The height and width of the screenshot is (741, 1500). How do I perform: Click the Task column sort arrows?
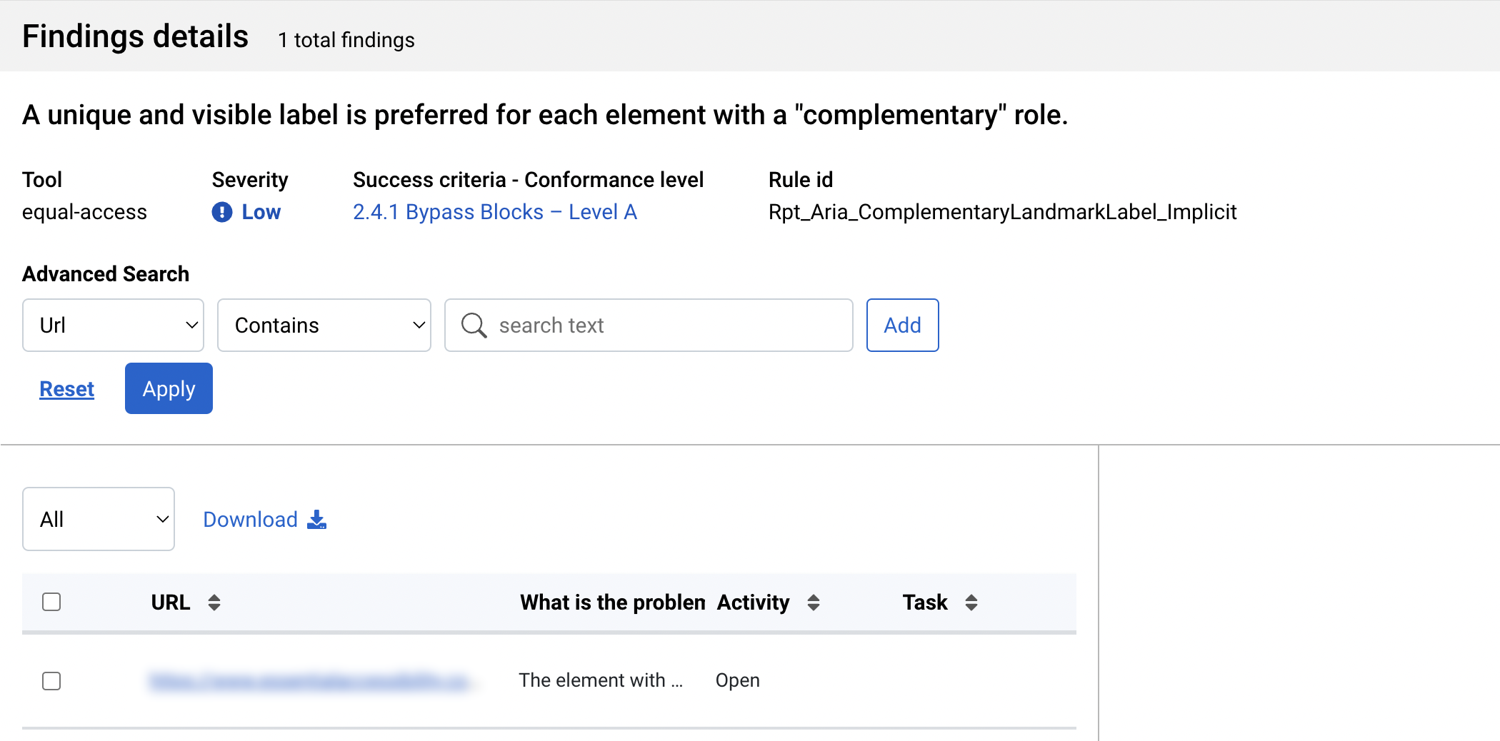pos(971,603)
